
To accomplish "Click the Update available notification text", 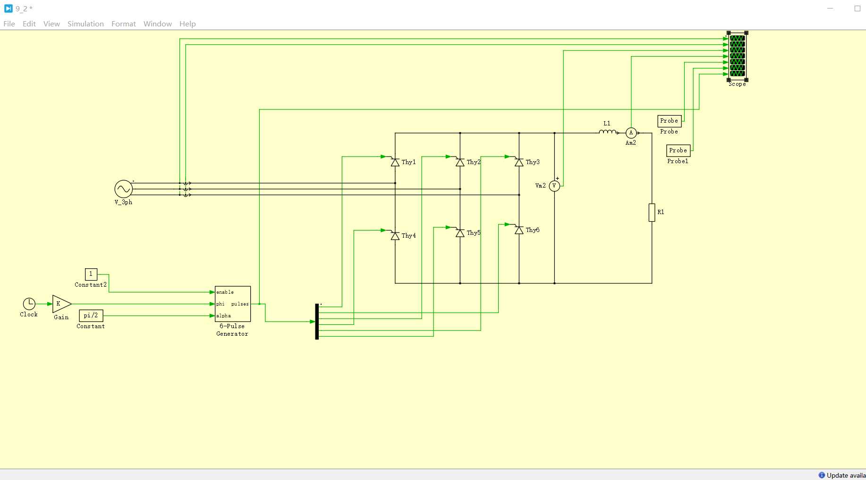I will coord(846,475).
